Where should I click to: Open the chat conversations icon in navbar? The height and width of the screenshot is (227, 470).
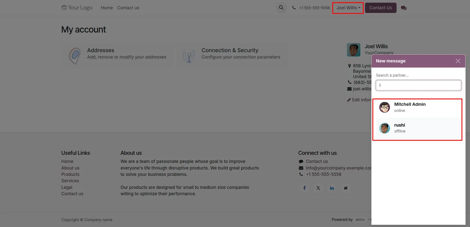pyautogui.click(x=404, y=8)
